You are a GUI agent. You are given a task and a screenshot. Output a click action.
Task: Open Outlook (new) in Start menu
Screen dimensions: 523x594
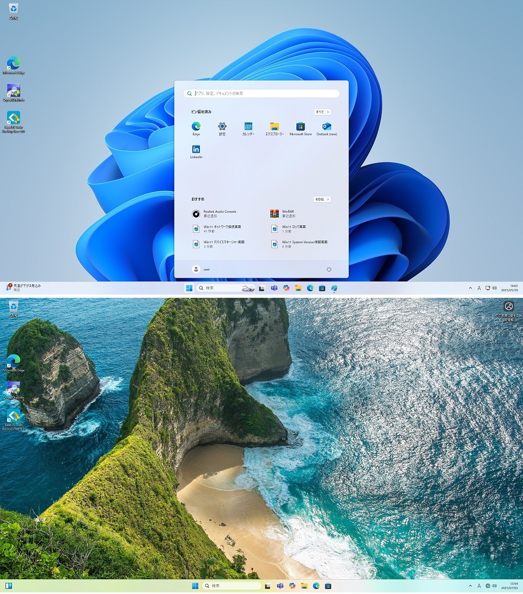[326, 128]
